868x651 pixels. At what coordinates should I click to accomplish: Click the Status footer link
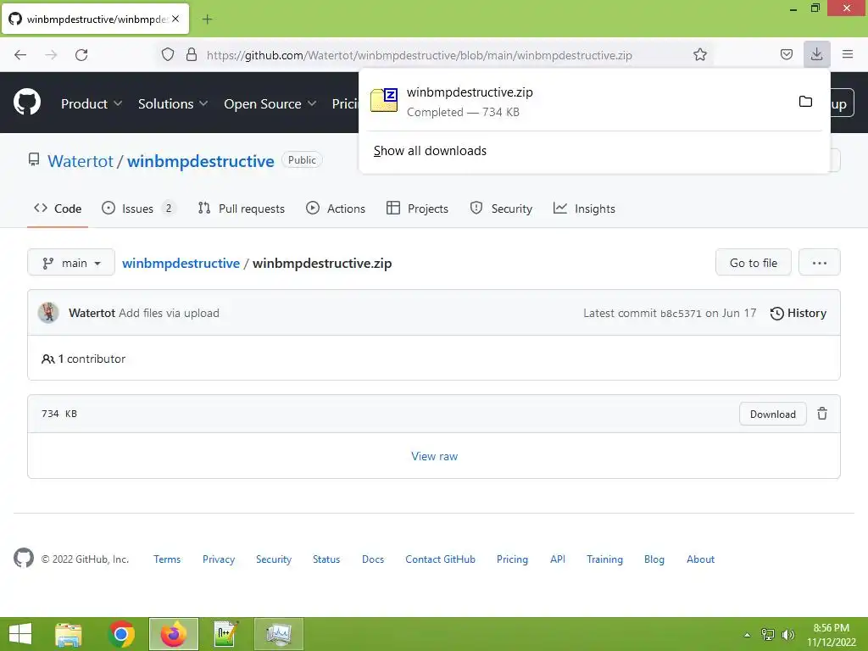[326, 559]
